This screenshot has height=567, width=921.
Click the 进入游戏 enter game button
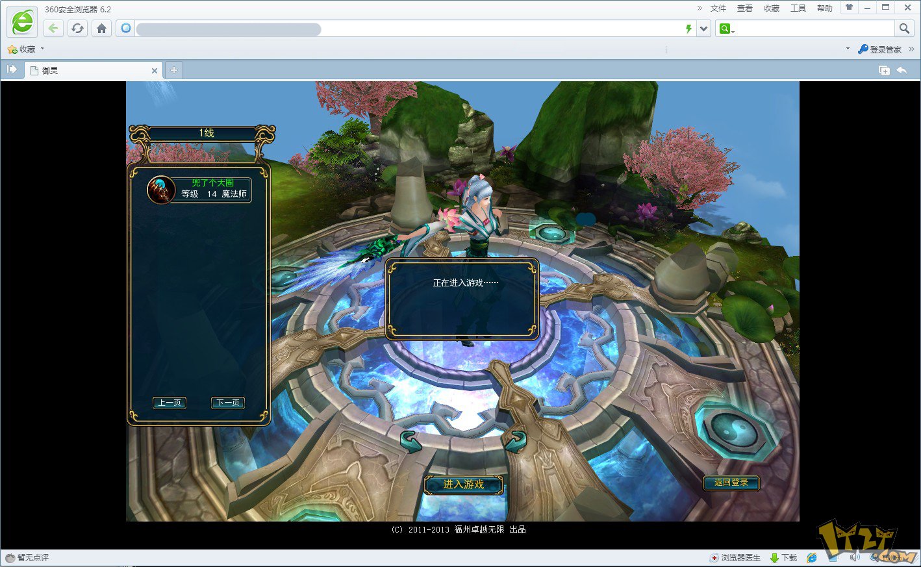pos(464,485)
